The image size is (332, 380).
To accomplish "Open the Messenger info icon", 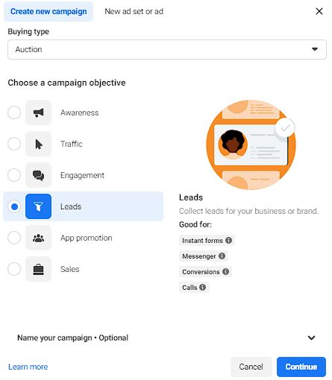I will point(222,256).
